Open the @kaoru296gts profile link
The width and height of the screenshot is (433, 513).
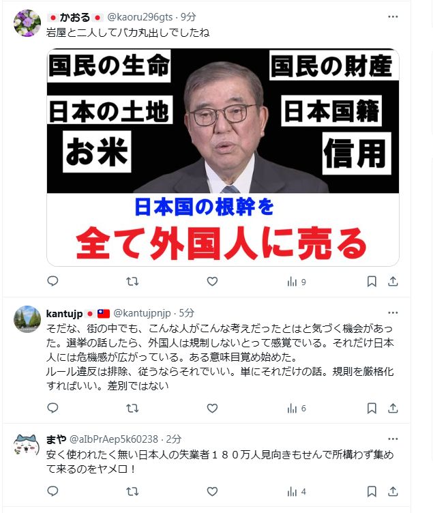click(x=140, y=17)
